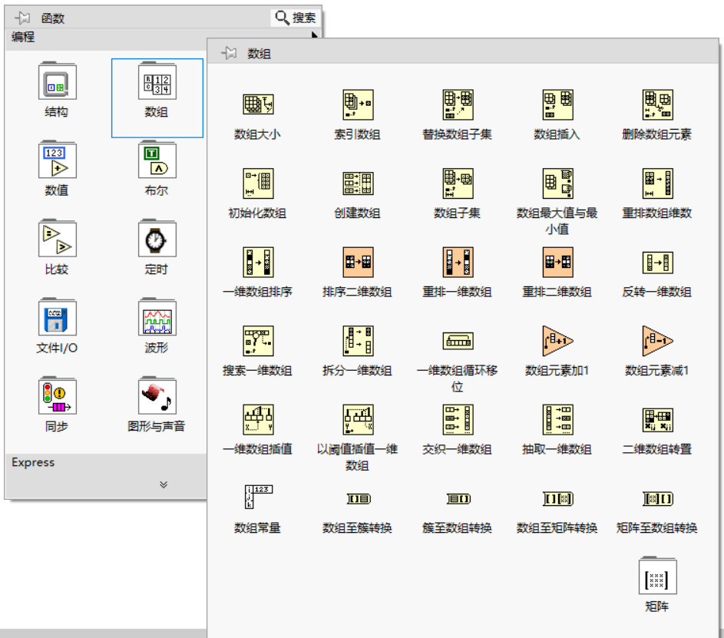The width and height of the screenshot is (724, 638).
Task: Select the 重排一维数组 function
Action: 458,263
